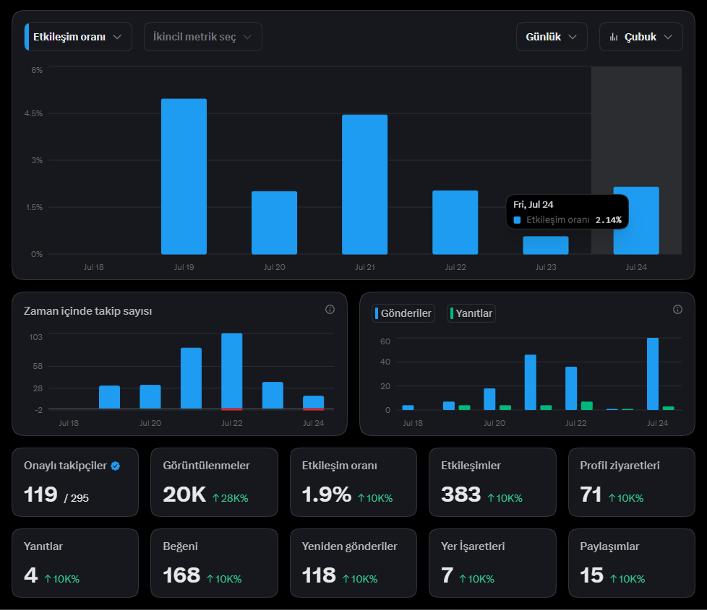The image size is (707, 610).
Task: Click info icon on posts and replies chart
Action: pyautogui.click(x=677, y=309)
